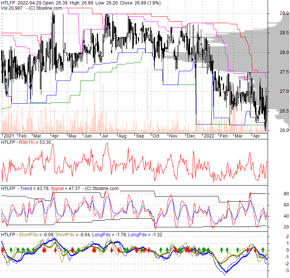Viewport: 290px width, 278px height.
Task: Click the 80 label on the Trend axis
Action: [286, 194]
